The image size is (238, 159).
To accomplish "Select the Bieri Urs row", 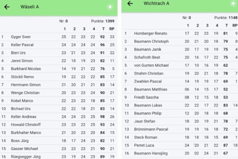I will point(58,53).
